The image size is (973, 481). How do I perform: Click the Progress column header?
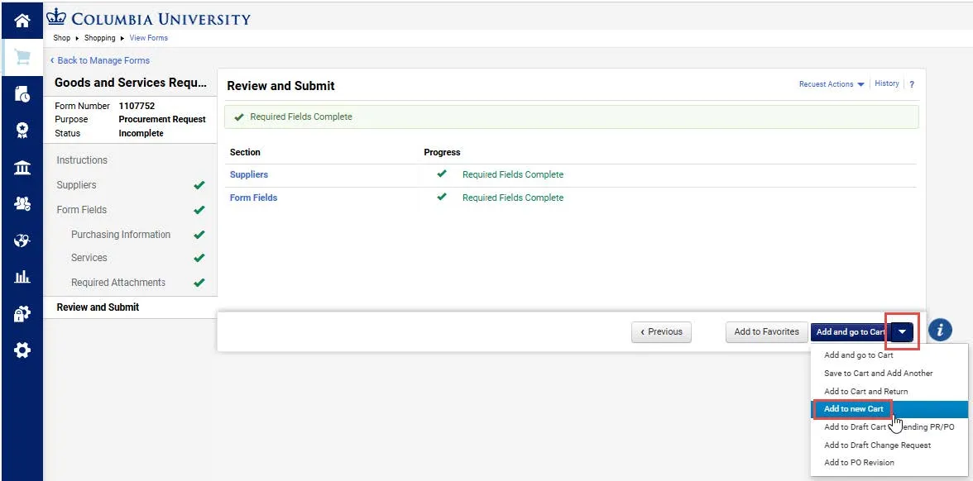(x=442, y=152)
